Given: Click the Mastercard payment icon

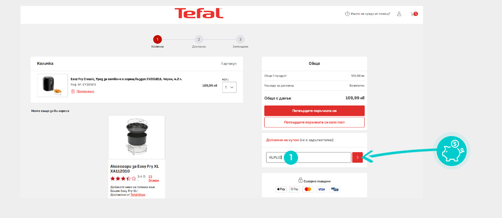Looking at the screenshot, I should click(x=308, y=189).
